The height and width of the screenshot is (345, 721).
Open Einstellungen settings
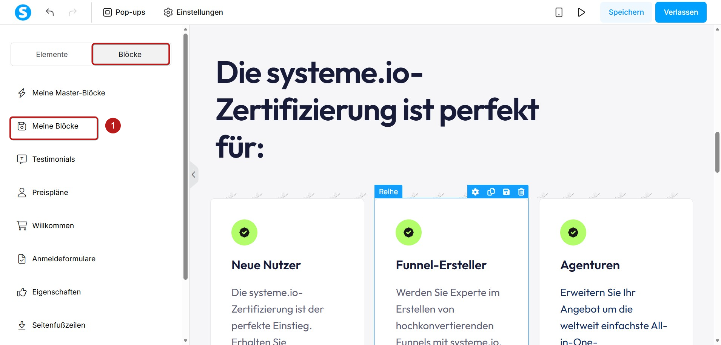[x=193, y=12]
